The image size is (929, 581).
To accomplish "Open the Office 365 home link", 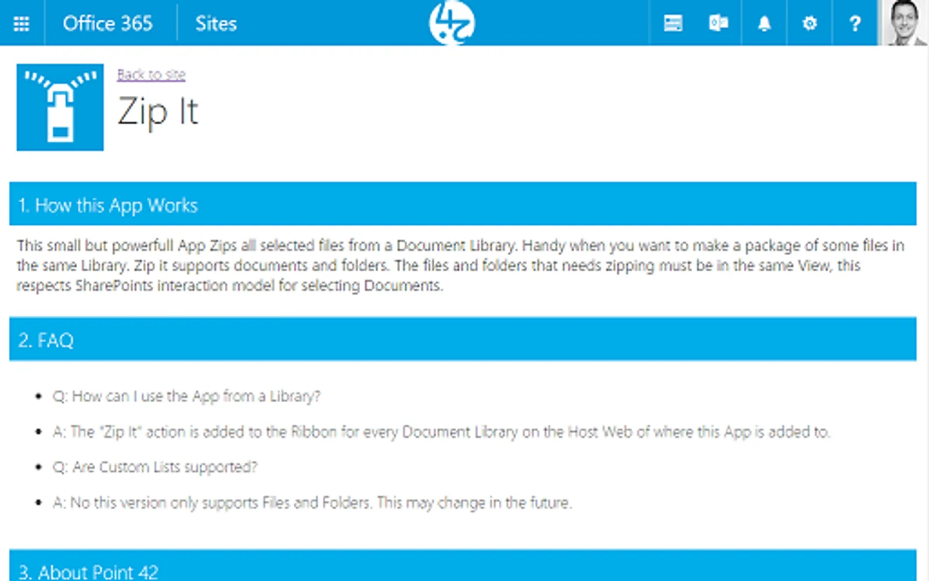I will [x=107, y=23].
